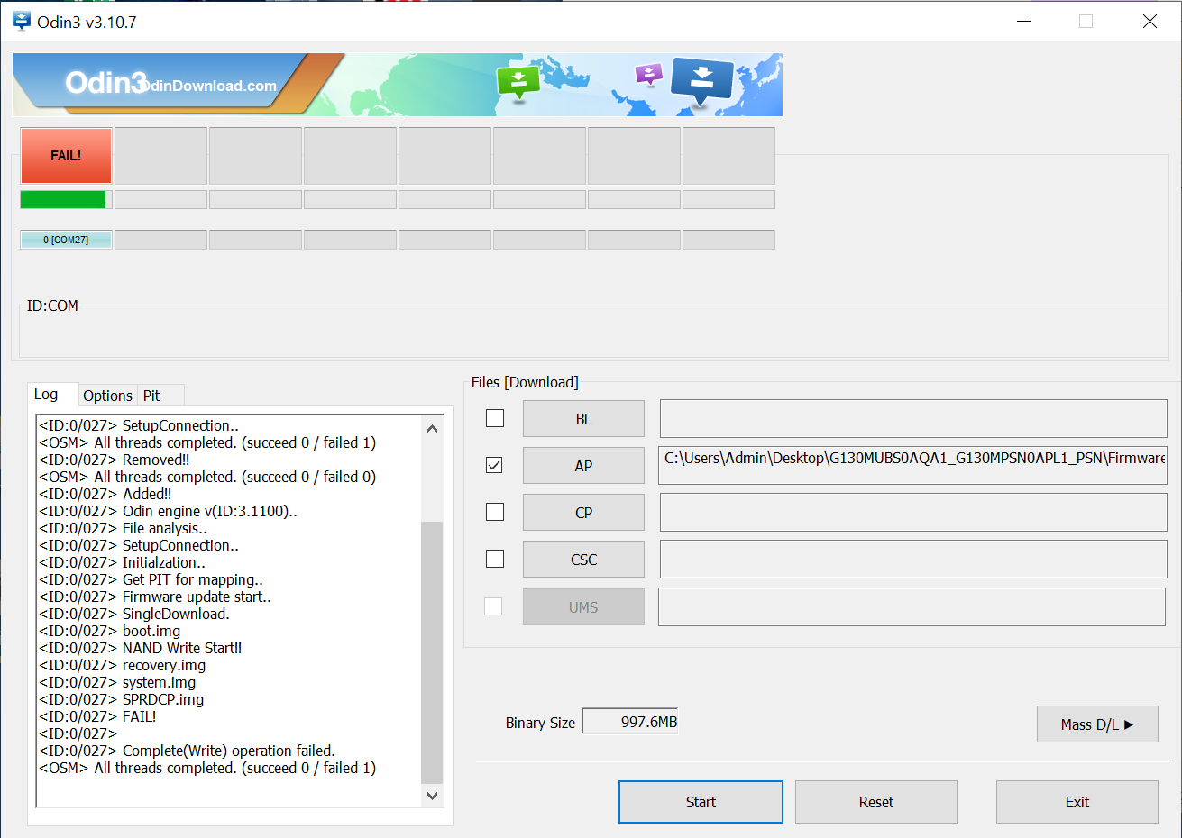This screenshot has height=838, width=1182.
Task: Click the BL file button
Action: [583, 419]
